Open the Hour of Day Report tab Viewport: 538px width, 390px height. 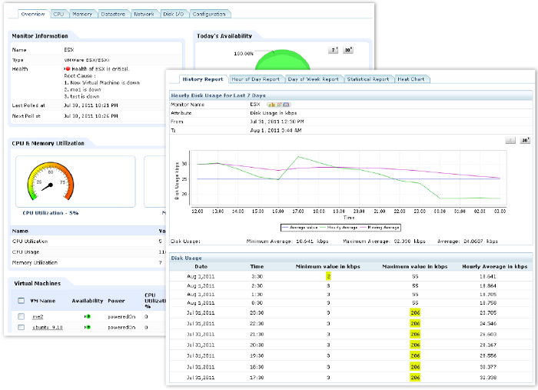coord(256,78)
